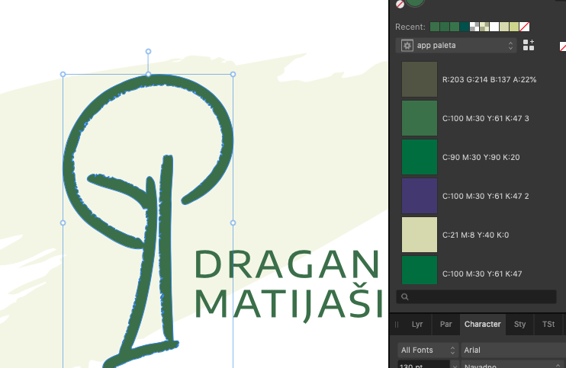The height and width of the screenshot is (368, 566).
Task: Click the swatch search field
Action: pyautogui.click(x=476, y=296)
